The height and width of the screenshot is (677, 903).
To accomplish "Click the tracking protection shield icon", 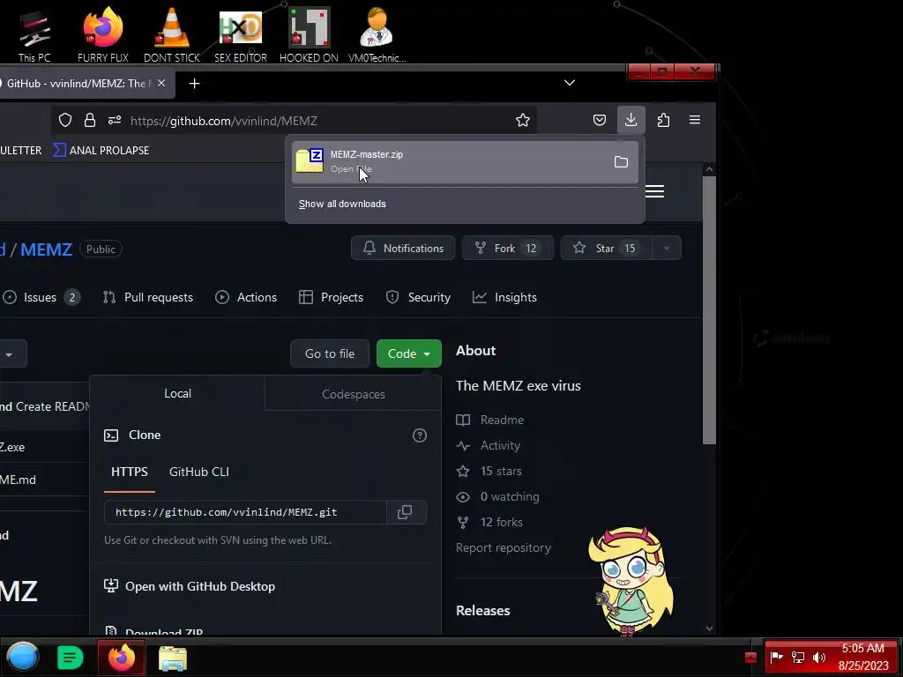I will pyautogui.click(x=65, y=120).
